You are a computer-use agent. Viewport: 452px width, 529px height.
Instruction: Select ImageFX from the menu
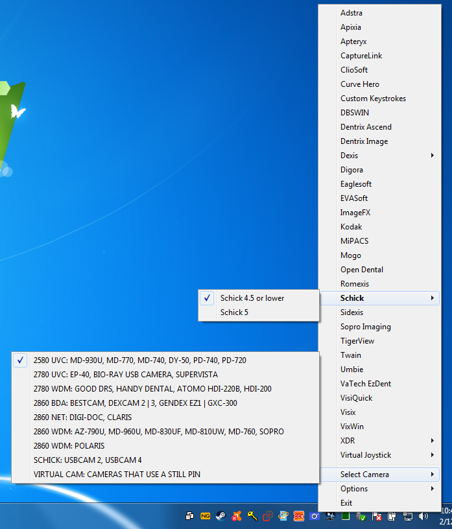tap(380, 213)
